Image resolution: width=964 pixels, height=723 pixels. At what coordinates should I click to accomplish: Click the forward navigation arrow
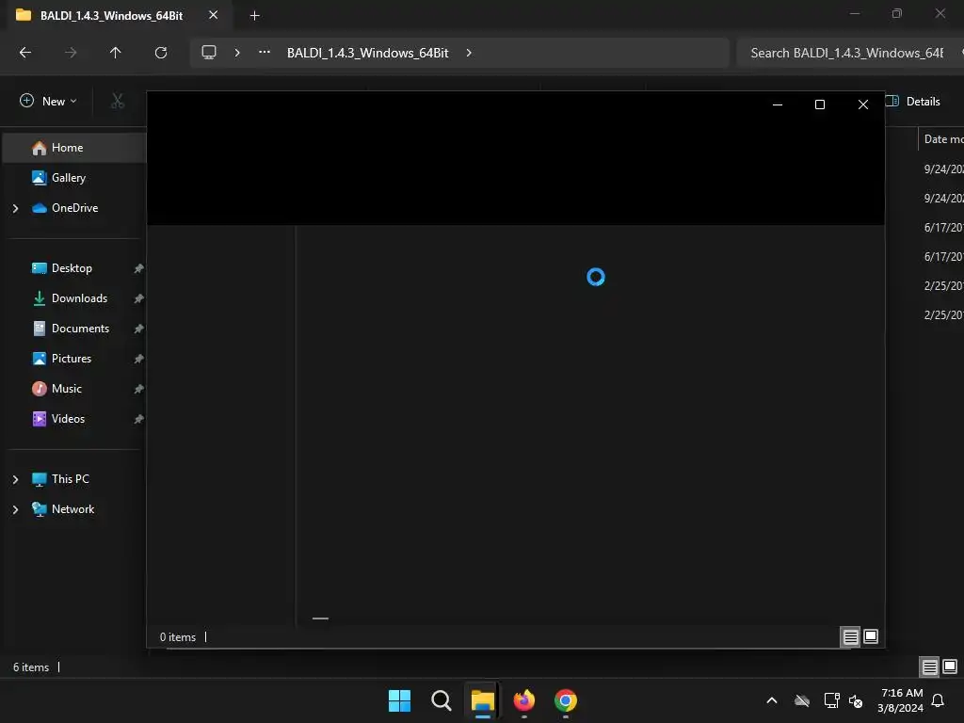tap(70, 53)
